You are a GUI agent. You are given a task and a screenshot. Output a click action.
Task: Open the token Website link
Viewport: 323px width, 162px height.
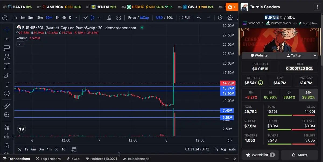259,55
